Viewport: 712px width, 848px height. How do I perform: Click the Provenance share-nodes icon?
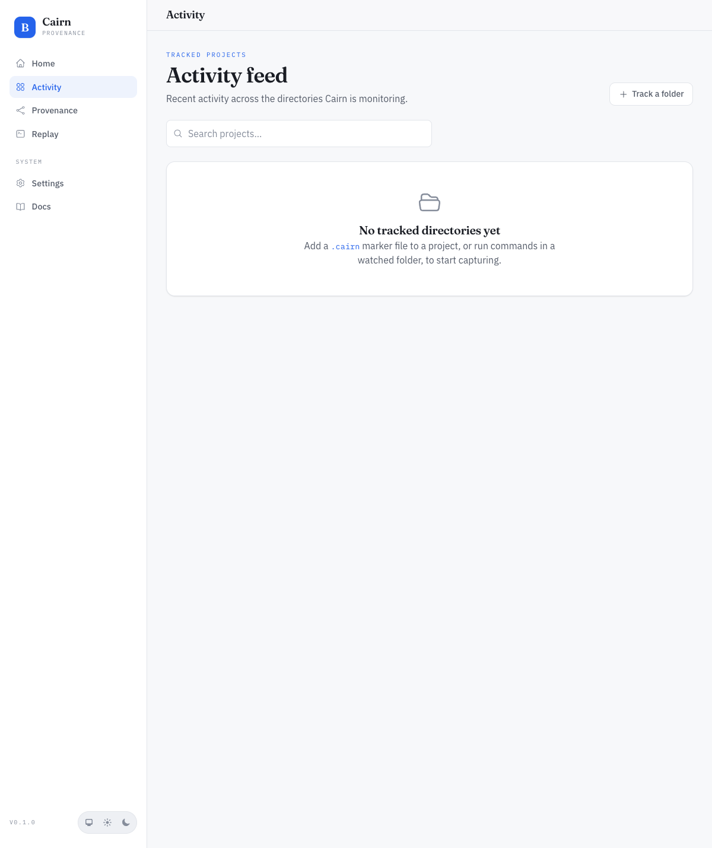21,110
